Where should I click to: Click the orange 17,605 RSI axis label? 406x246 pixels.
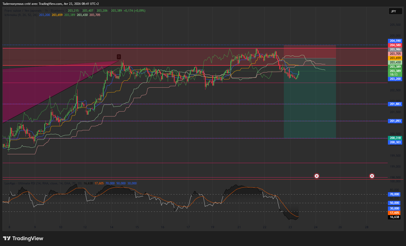tap(394, 213)
